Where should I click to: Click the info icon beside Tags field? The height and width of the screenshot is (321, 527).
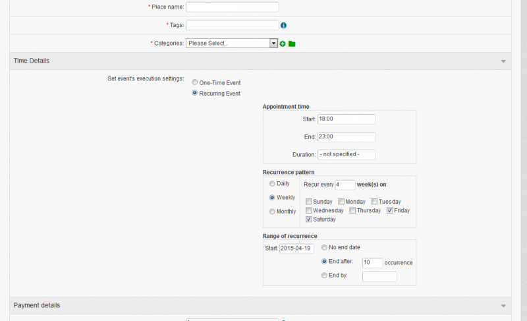[x=284, y=26]
